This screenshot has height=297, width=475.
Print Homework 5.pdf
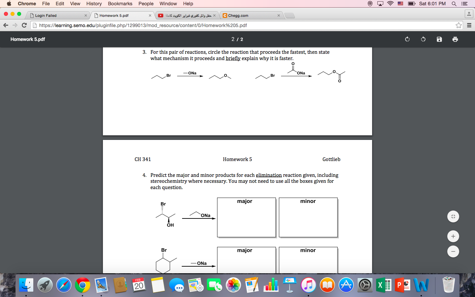click(455, 39)
